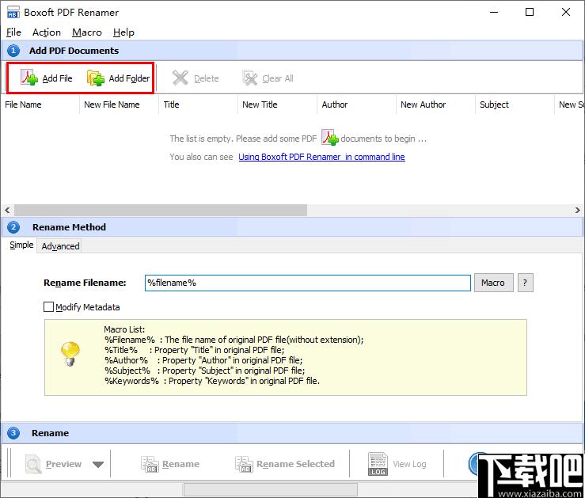This screenshot has height=498, width=585.
Task: Click the Preview magnifier icon
Action: tap(33, 464)
